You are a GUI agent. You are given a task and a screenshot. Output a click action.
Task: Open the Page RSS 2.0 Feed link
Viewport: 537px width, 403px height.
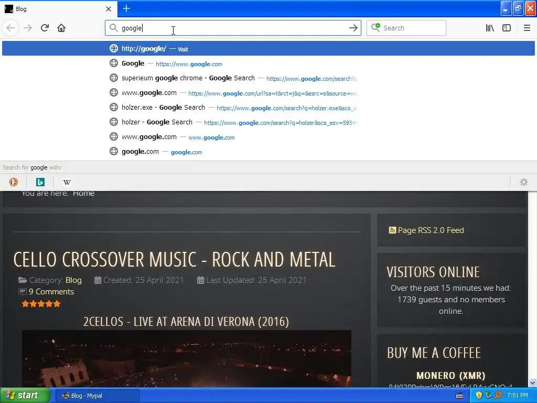coord(431,230)
